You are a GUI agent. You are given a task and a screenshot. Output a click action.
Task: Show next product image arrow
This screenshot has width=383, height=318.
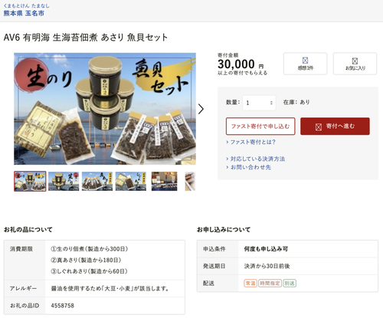tap(201, 109)
